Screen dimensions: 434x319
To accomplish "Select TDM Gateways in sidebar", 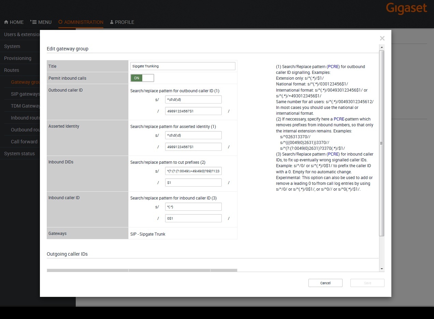I will point(25,106).
